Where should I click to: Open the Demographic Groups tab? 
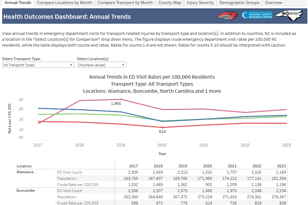coord(239,3)
